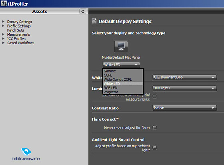Select Patch Sets in the Assets tree

click(x=16, y=30)
